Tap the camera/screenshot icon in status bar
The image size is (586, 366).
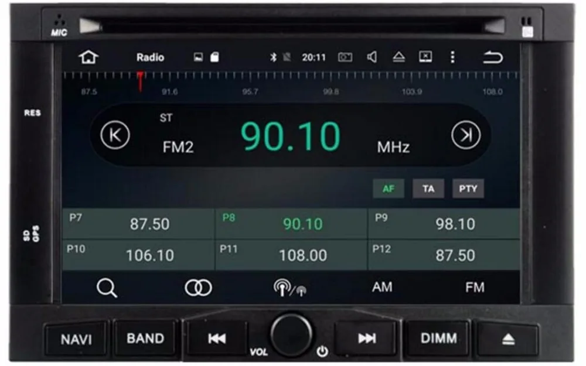click(346, 57)
